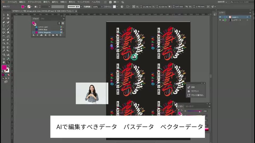This screenshot has width=255, height=143.
Task: Select the Selection tool arrow
Action: click(4, 15)
